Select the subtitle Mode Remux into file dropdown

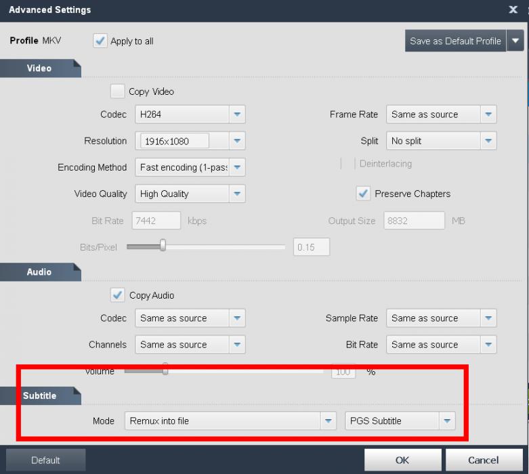pos(230,421)
